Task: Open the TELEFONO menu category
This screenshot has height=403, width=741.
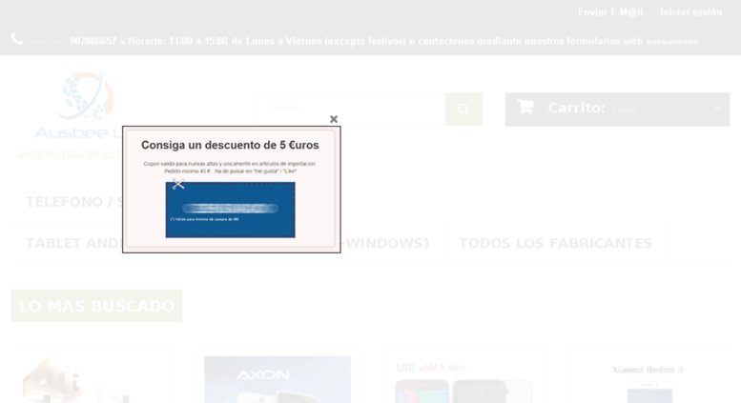Action: click(x=73, y=202)
